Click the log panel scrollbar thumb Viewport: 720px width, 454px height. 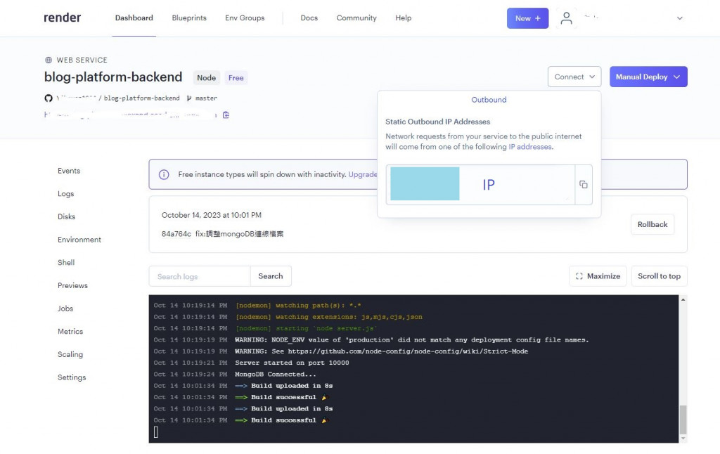pyautogui.click(x=683, y=420)
